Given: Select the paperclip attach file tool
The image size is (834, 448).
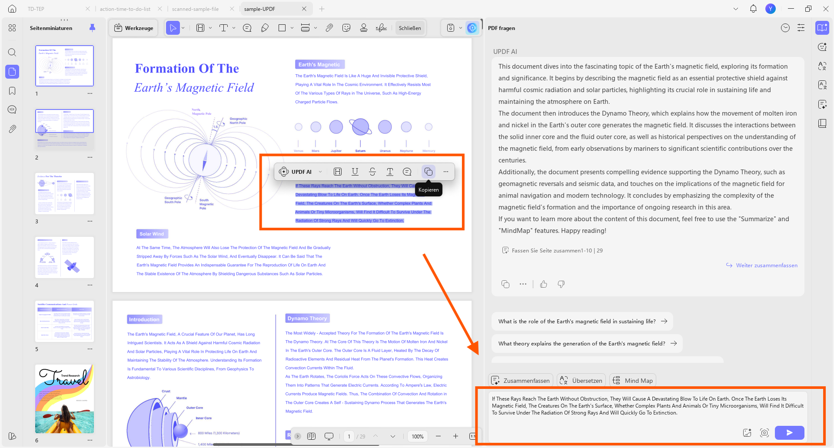Looking at the screenshot, I should tap(329, 28).
